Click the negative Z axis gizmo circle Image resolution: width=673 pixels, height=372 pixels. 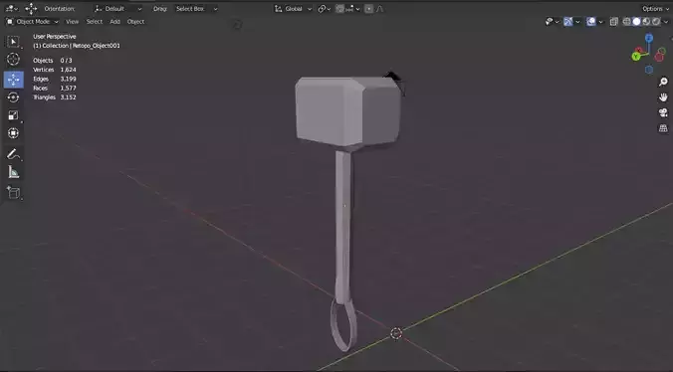[649, 70]
